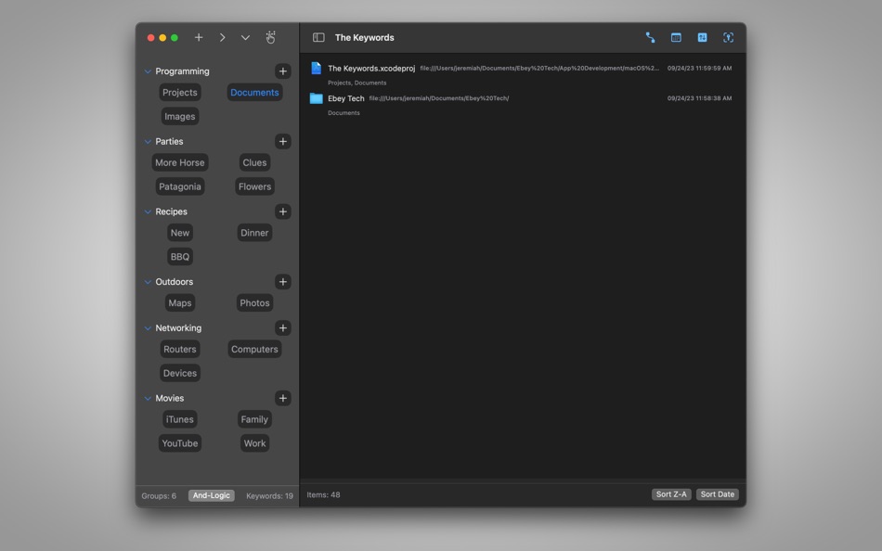Click The Keywords window title
The height and width of the screenshot is (551, 882).
point(365,38)
